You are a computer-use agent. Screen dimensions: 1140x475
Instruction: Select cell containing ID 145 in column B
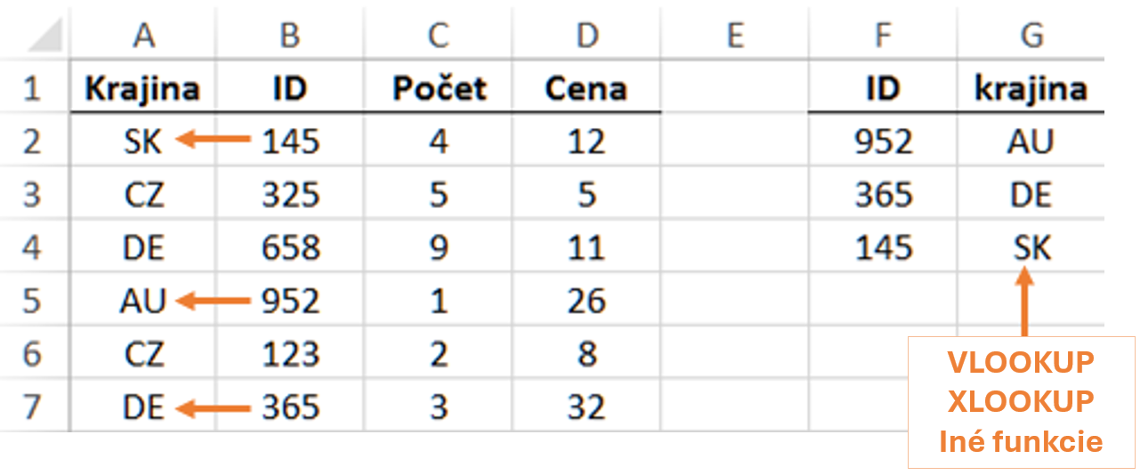tap(290, 141)
